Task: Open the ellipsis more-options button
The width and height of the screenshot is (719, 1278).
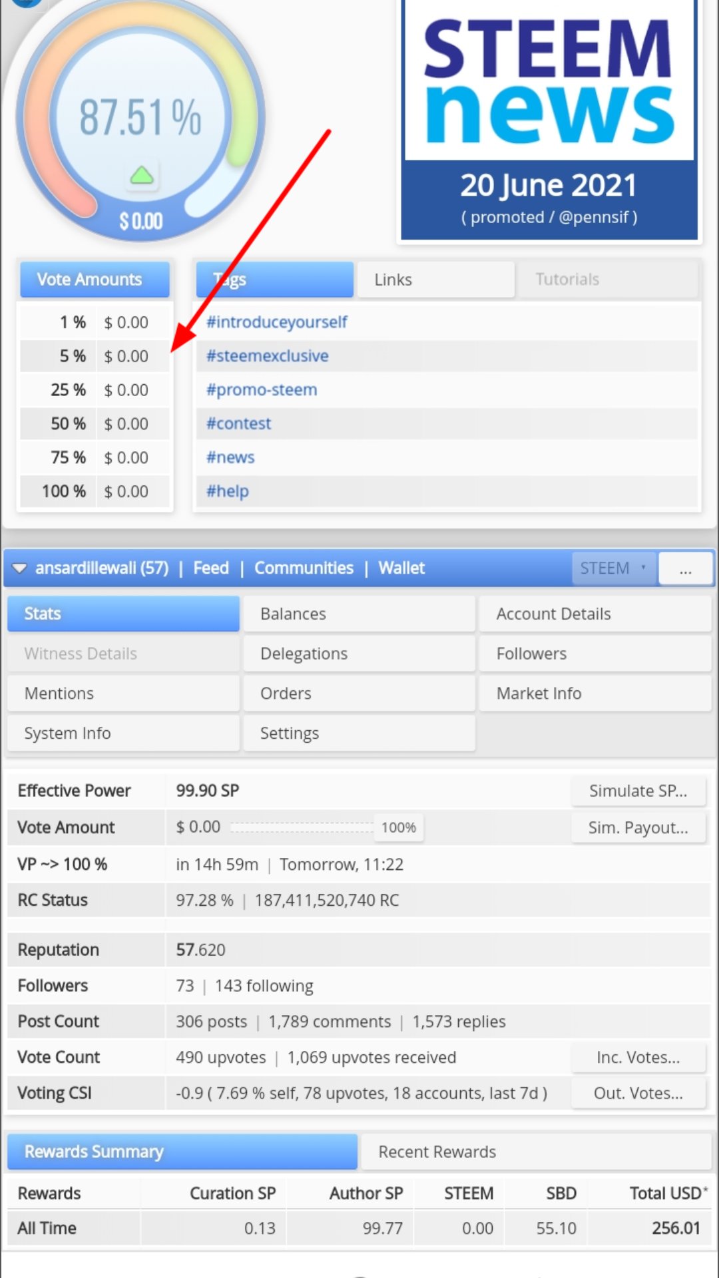Action: 685,568
